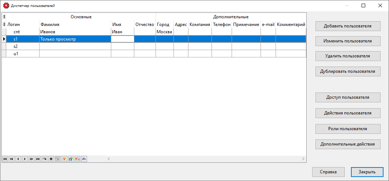389x181 pixels.
Task: Click the empty Имя cell in s1 row
Action: click(123, 39)
